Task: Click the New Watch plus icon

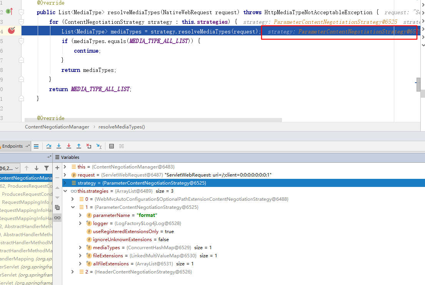Action: click(57, 168)
